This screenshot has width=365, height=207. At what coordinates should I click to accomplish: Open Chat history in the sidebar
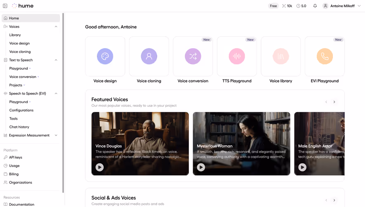pos(19,127)
